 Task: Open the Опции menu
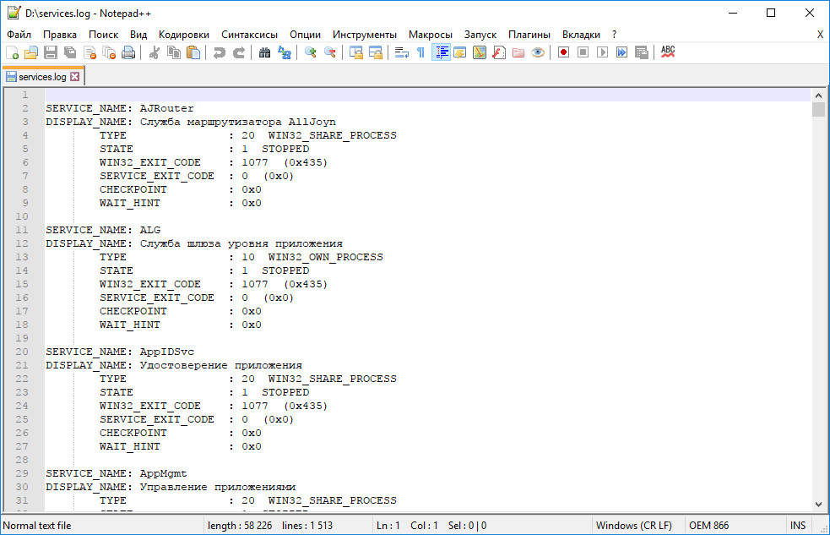[x=305, y=35]
